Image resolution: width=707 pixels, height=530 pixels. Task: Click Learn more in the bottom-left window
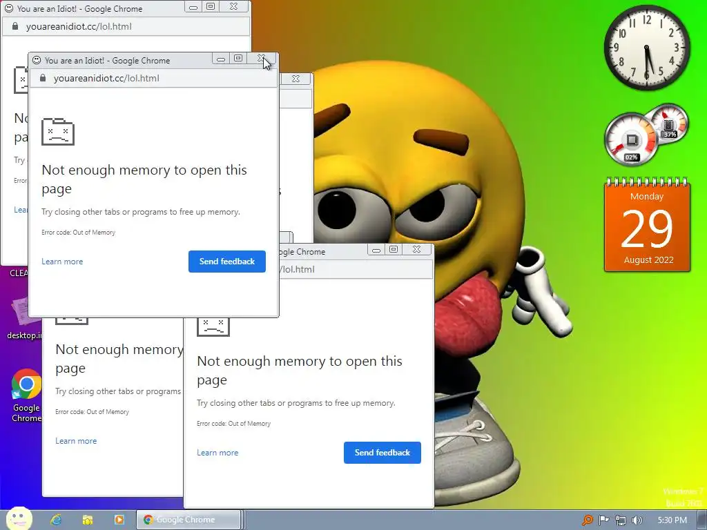pyautogui.click(x=76, y=441)
